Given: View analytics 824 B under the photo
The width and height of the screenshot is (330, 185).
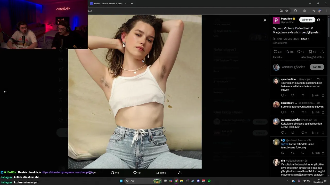Looking at the screenshot, I should pyautogui.click(x=161, y=173).
